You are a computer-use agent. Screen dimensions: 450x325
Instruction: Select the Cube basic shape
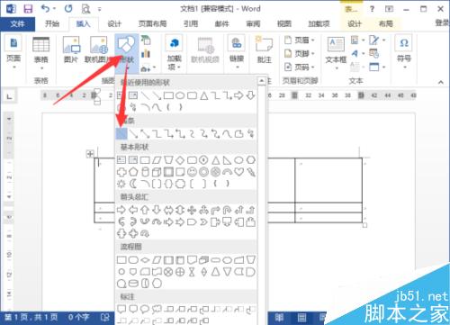click(x=157, y=172)
